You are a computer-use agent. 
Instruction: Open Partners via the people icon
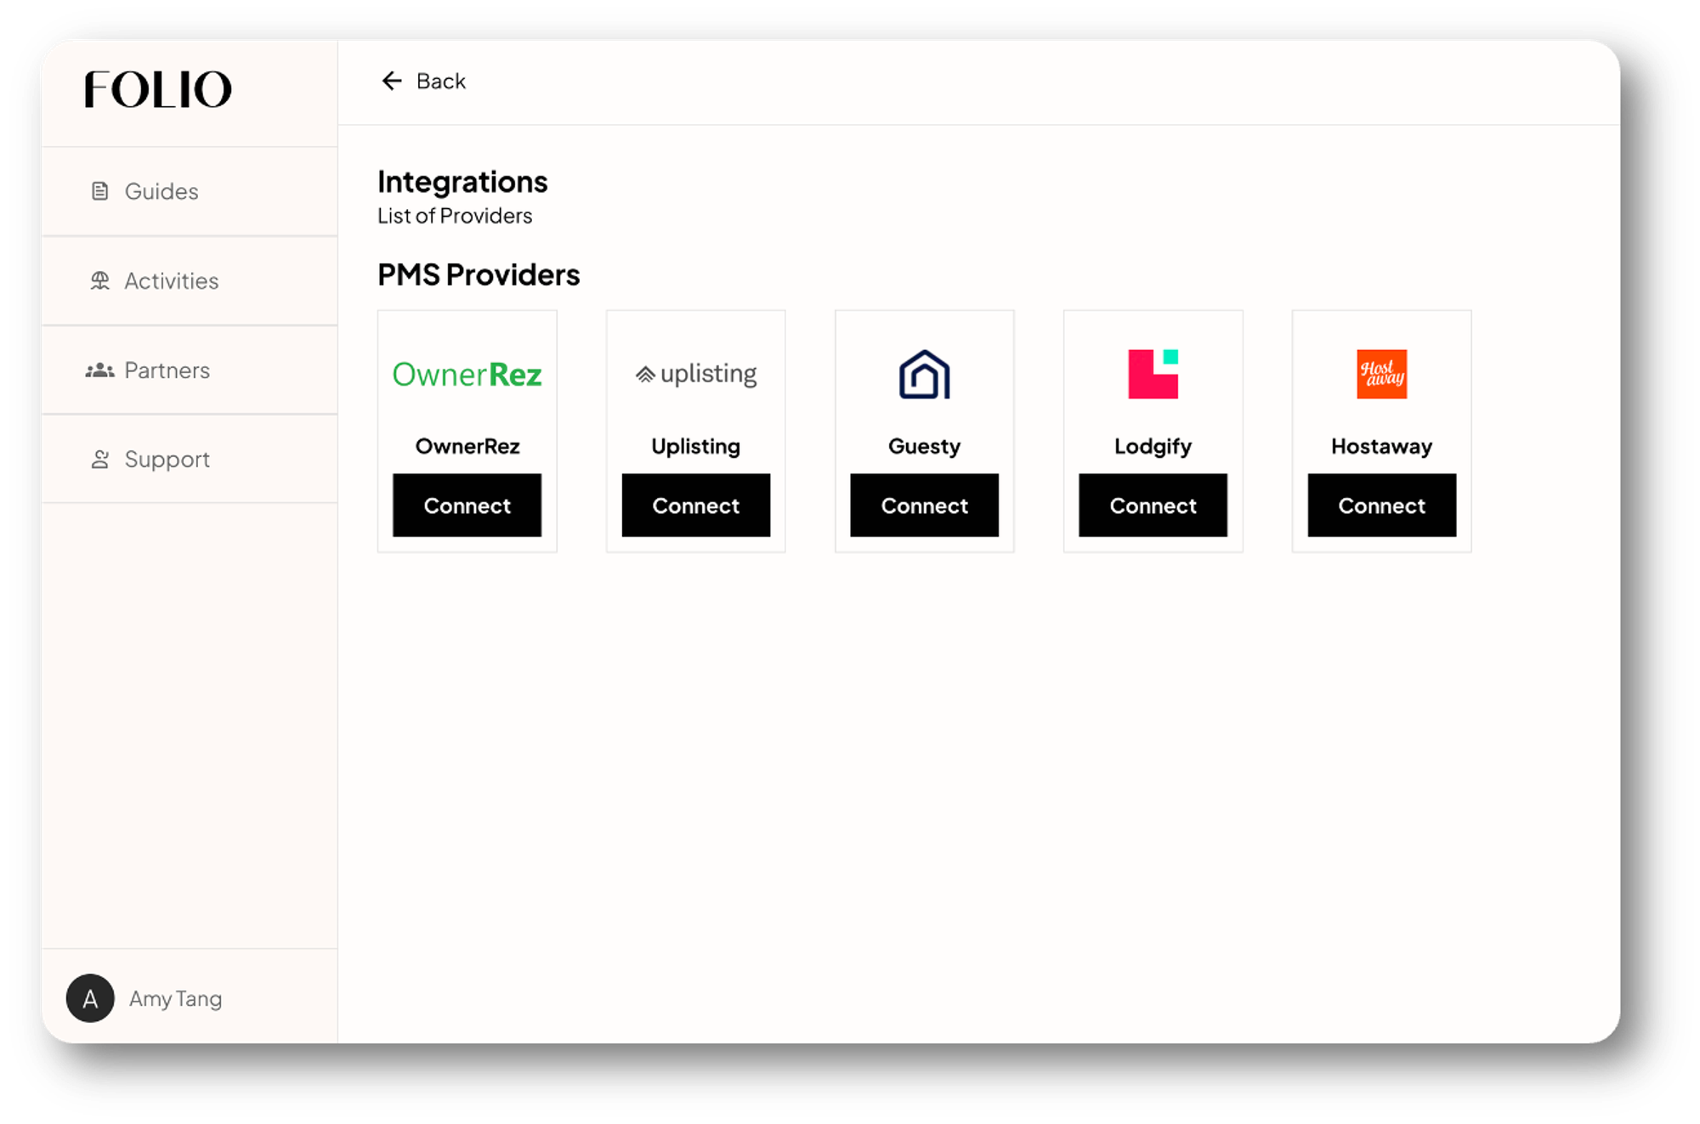pos(99,370)
